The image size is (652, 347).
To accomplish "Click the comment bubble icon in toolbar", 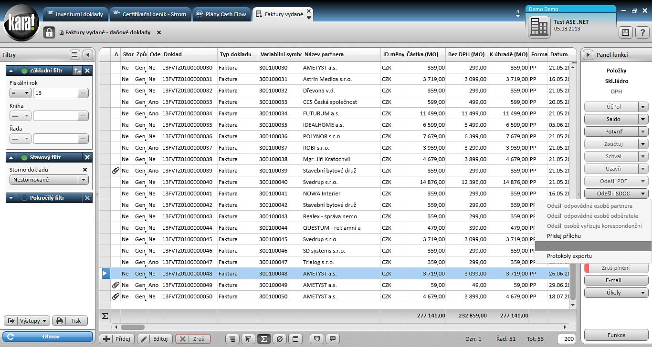I will pos(332,339).
